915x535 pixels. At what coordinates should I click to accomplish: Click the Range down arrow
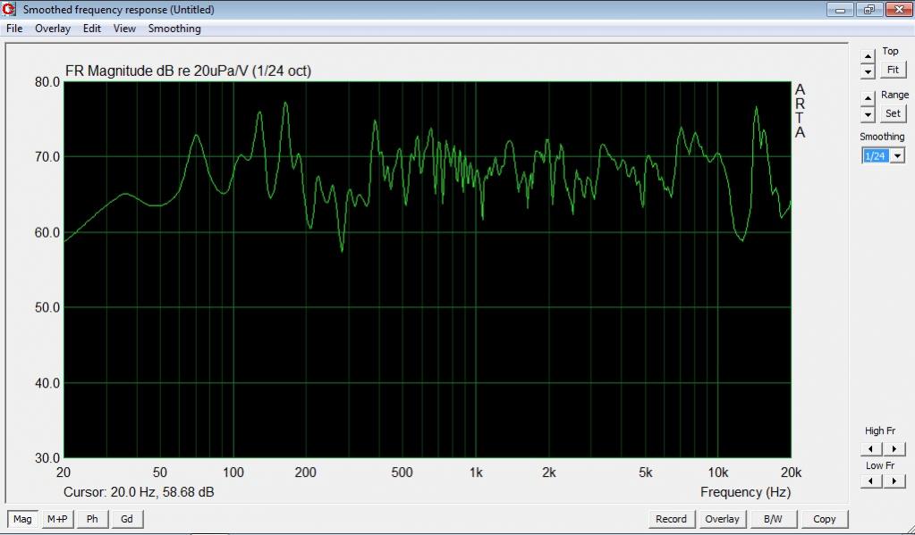868,114
